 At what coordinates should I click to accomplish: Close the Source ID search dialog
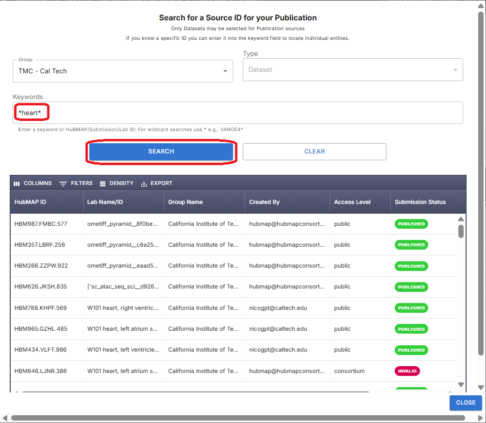tap(465, 403)
